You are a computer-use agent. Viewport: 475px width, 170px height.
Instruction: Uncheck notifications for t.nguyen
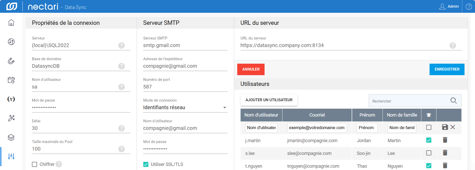click(429, 166)
